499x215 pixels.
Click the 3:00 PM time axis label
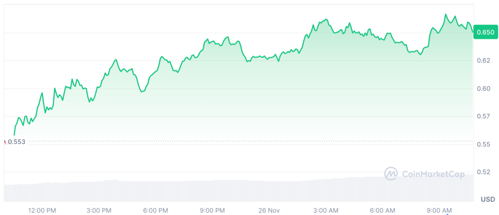(x=99, y=211)
